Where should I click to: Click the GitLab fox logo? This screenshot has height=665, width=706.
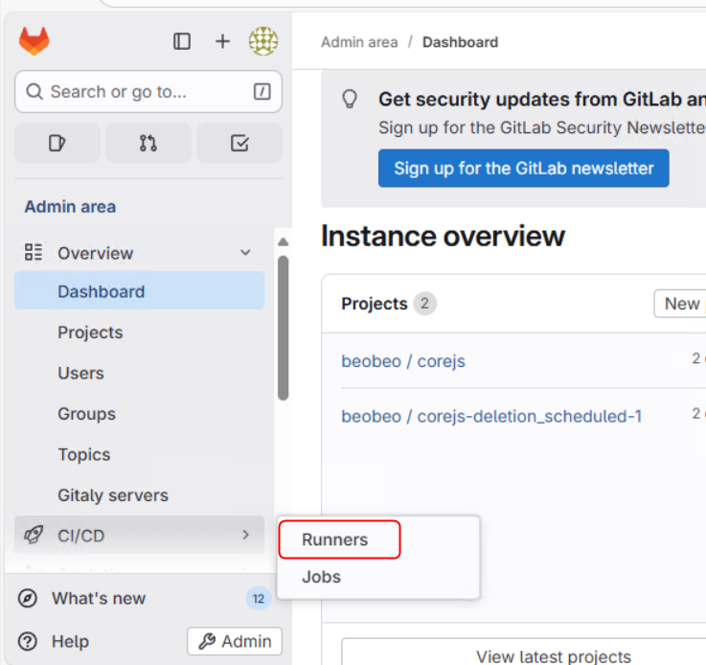34,41
